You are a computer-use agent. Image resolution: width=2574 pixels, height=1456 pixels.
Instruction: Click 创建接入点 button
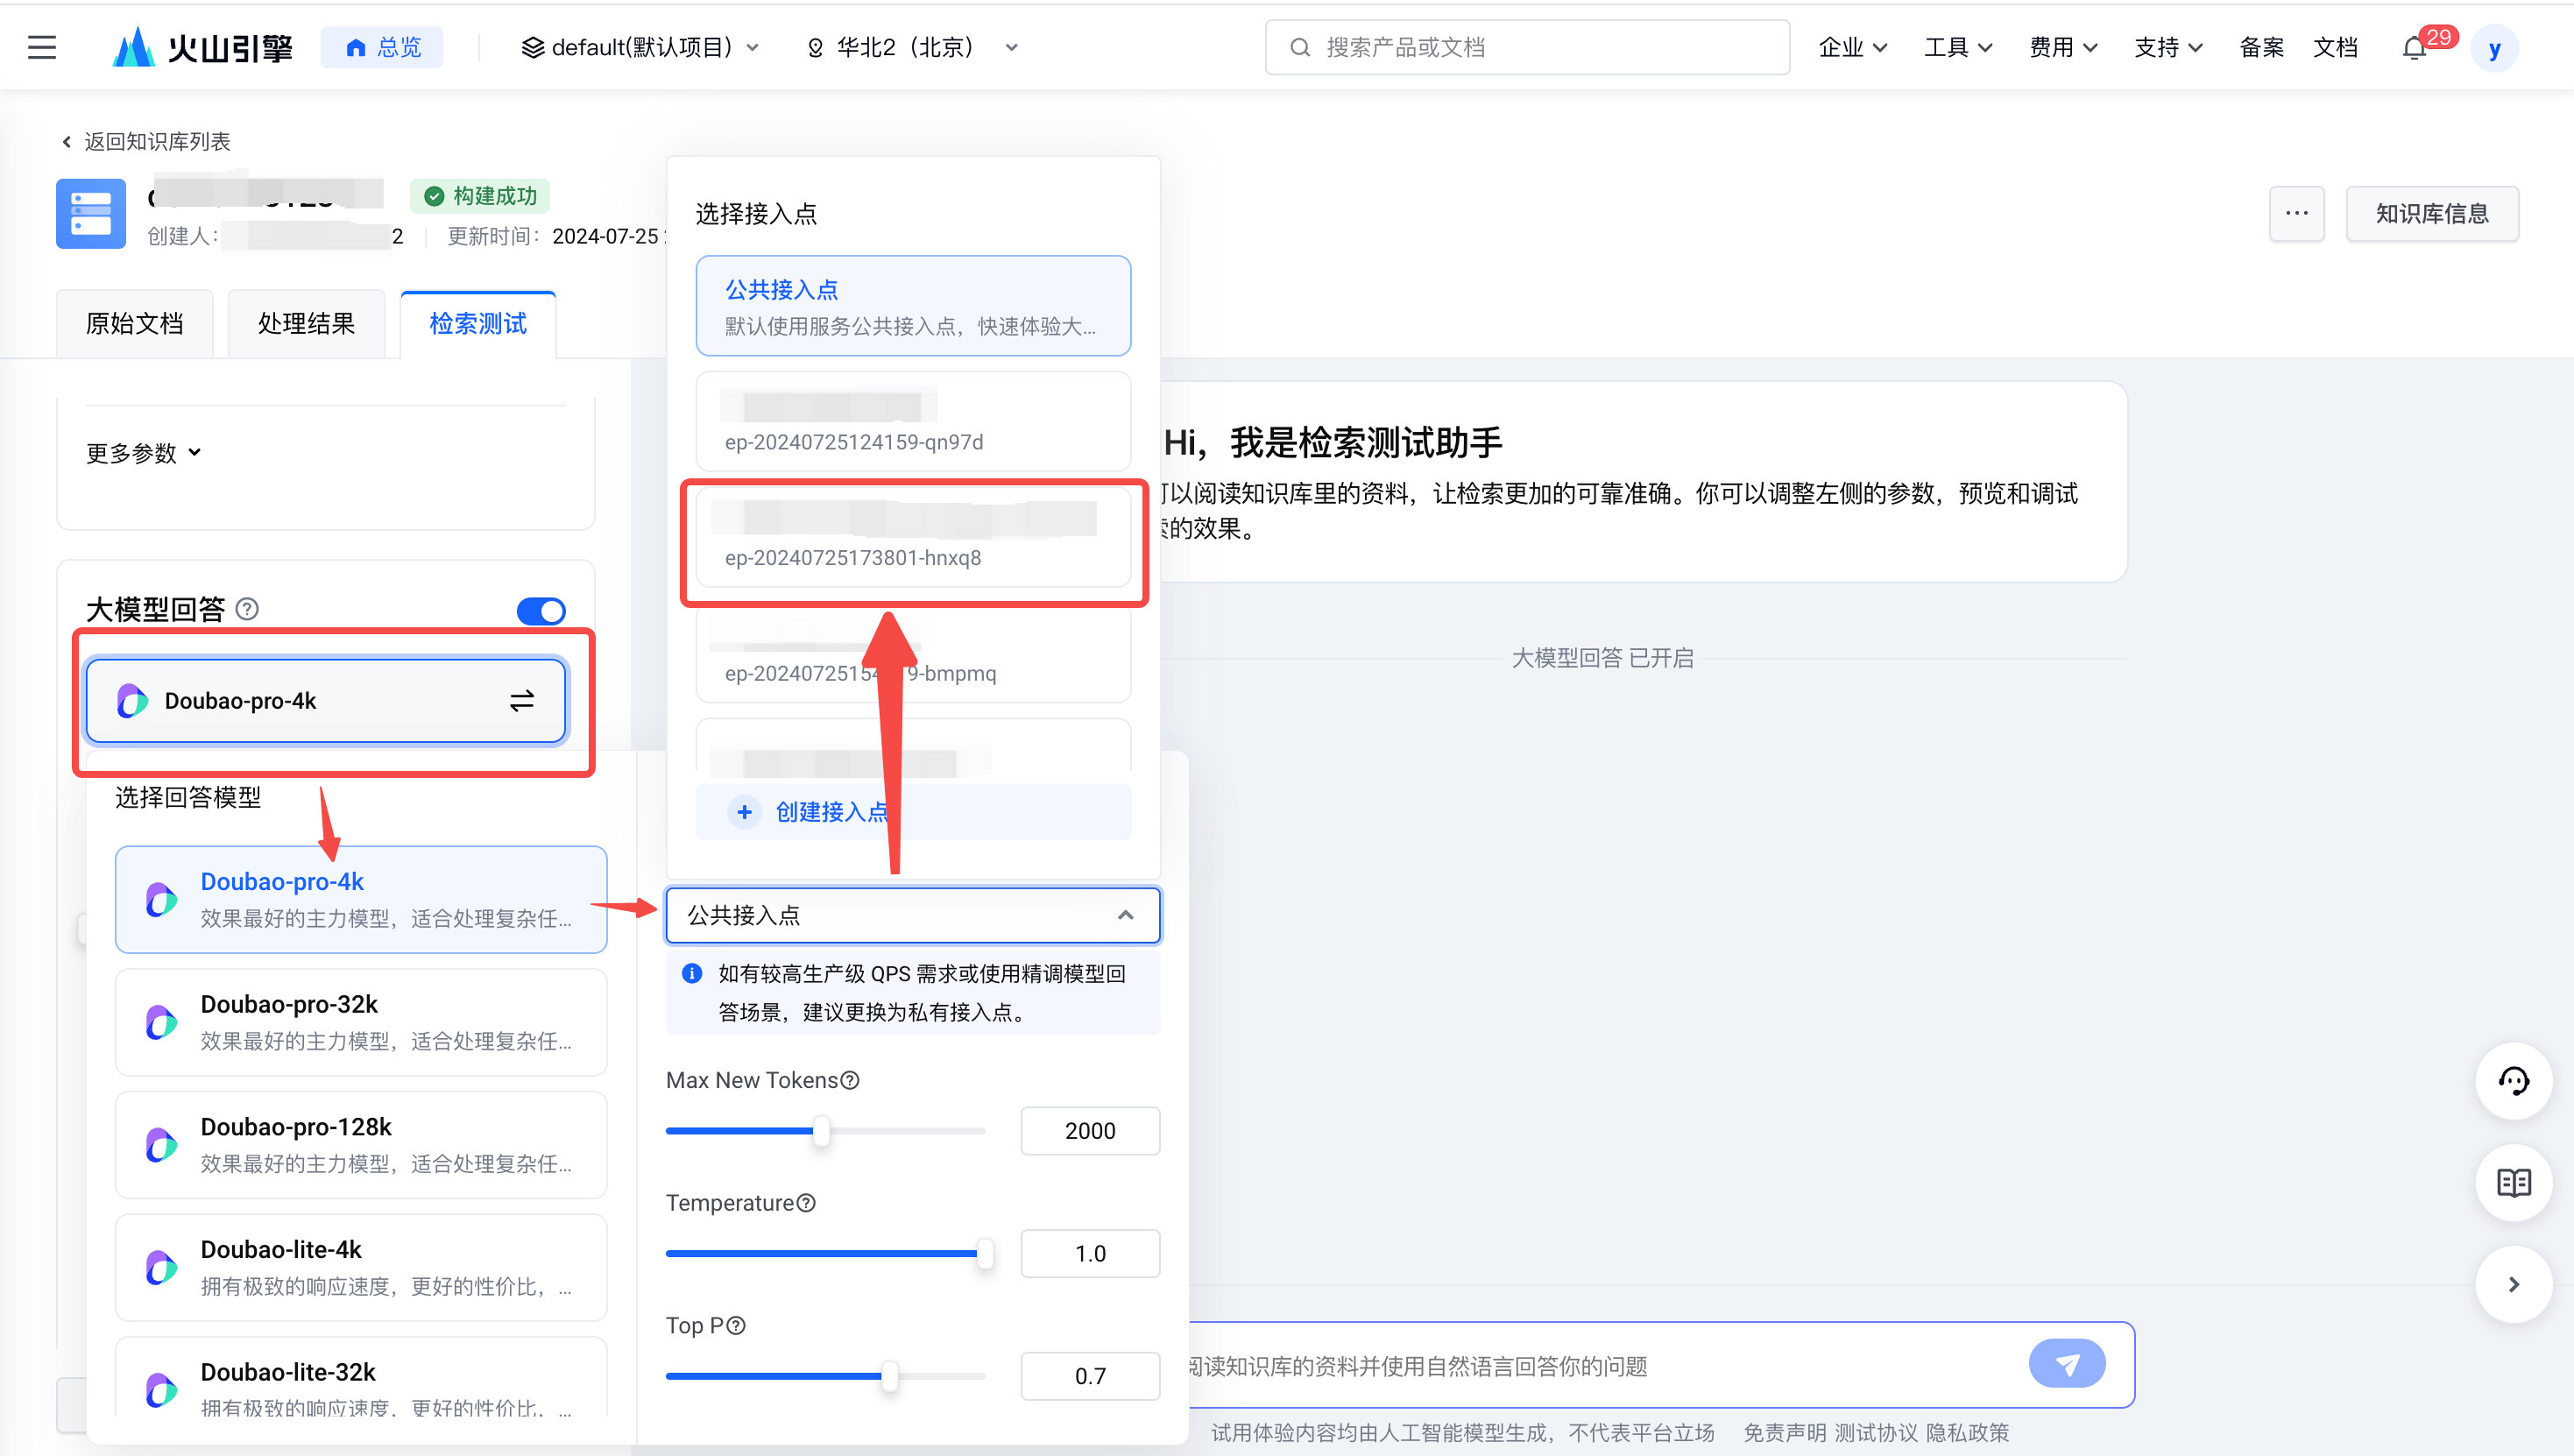(913, 811)
